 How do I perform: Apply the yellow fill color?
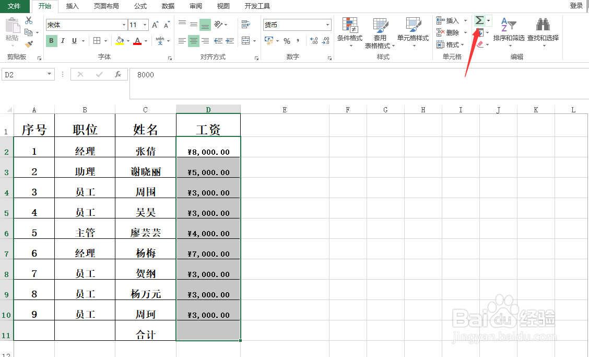[120, 41]
